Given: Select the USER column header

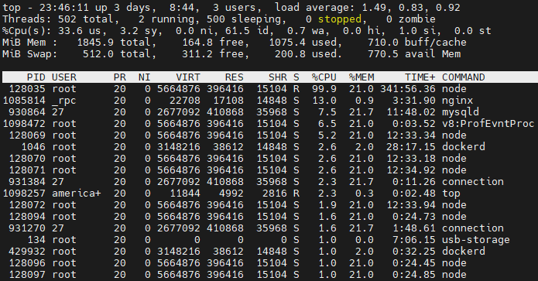Looking at the screenshot, I should [64, 77].
